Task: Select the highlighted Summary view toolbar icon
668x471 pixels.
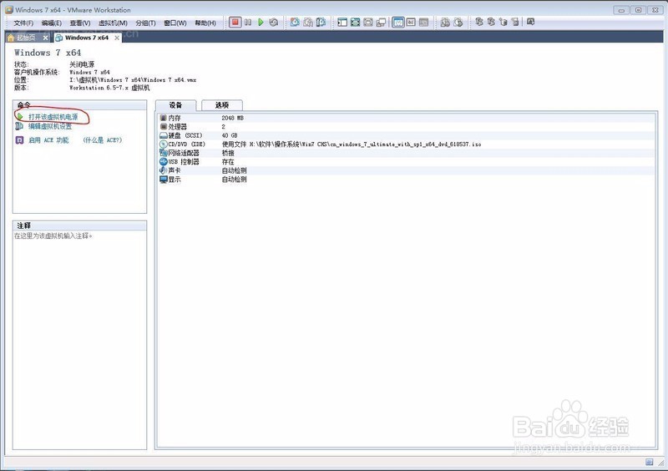Action: (398, 23)
